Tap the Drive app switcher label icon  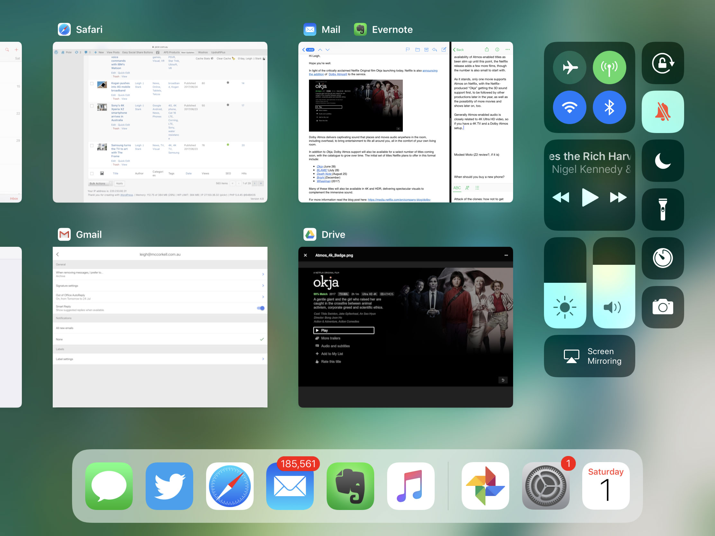tap(310, 234)
